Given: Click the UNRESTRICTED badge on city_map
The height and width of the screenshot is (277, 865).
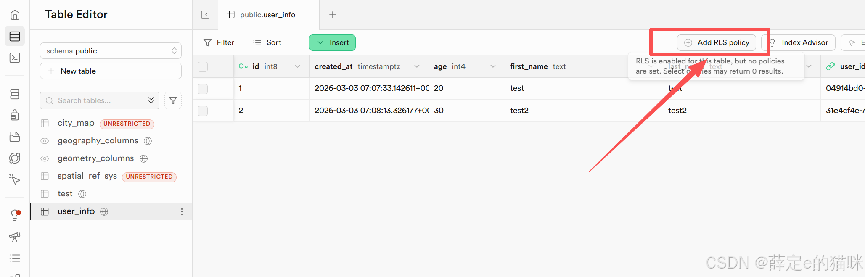Looking at the screenshot, I should [127, 124].
